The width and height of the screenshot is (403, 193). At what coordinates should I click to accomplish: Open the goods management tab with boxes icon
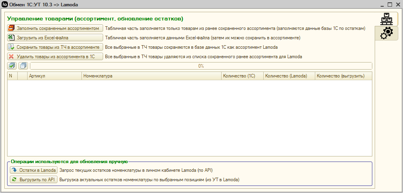(386, 19)
